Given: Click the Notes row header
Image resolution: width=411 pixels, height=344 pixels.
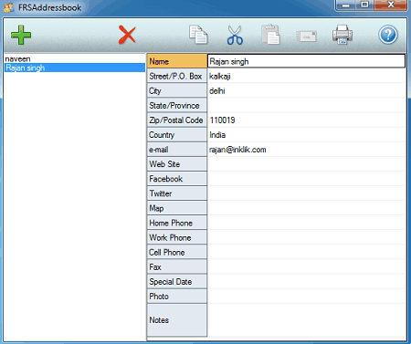Looking at the screenshot, I should [x=177, y=320].
